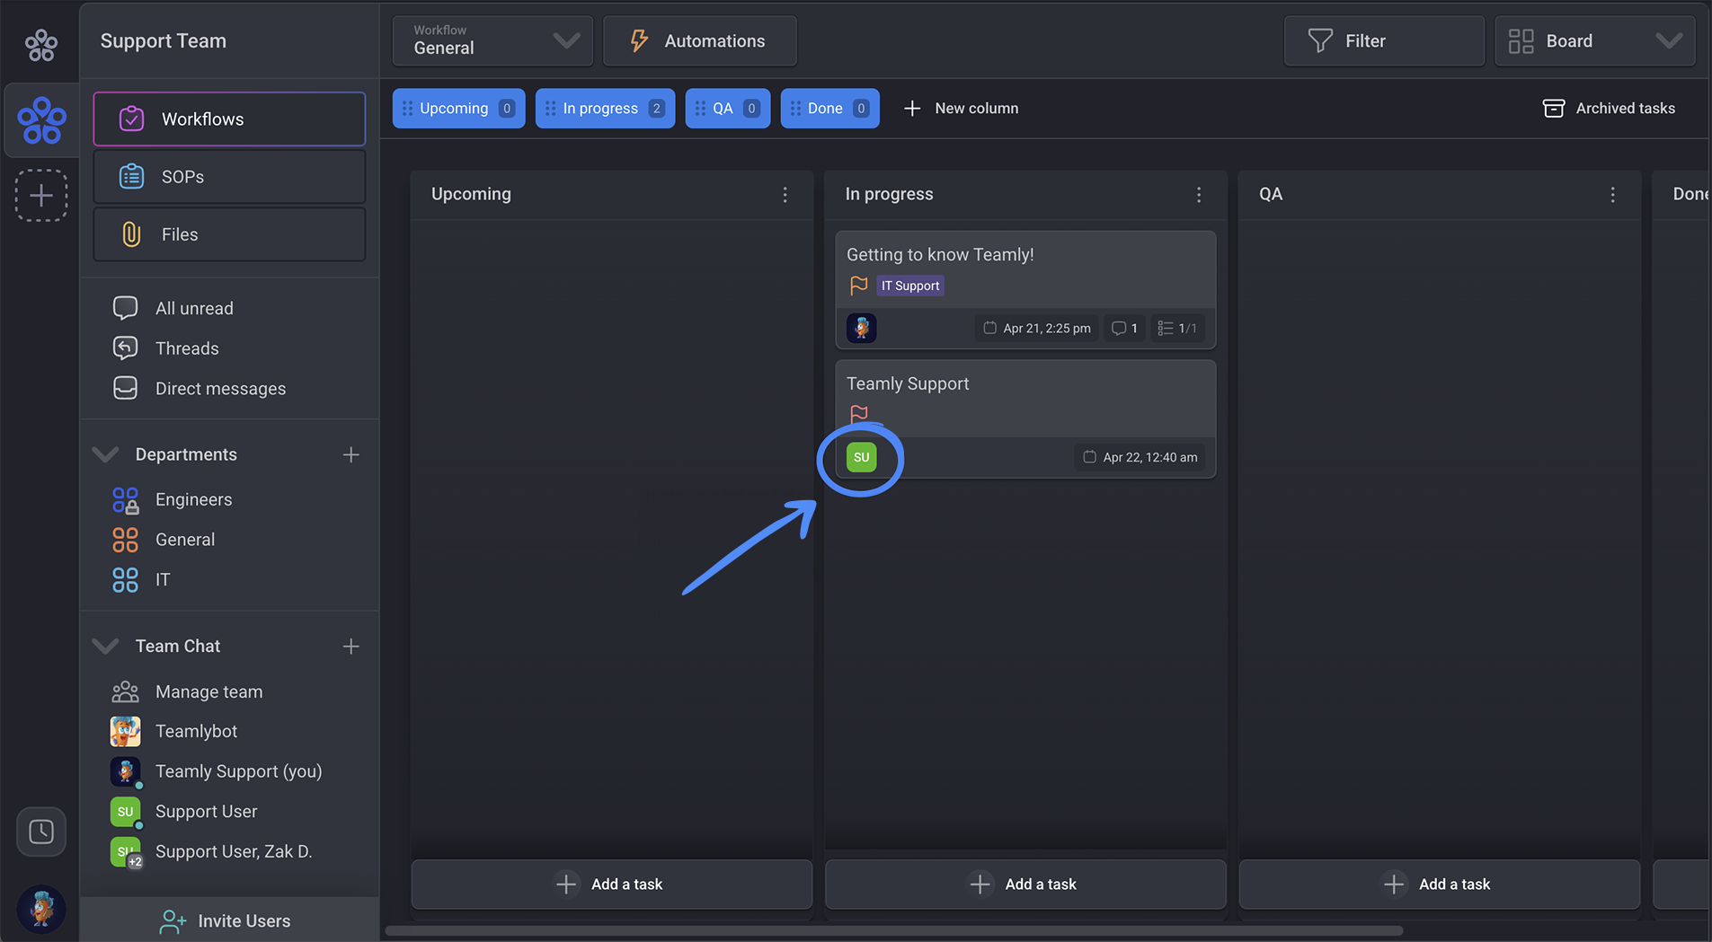Open the comment count on Getting to know Teamly!
The height and width of the screenshot is (942, 1712).
point(1124,328)
